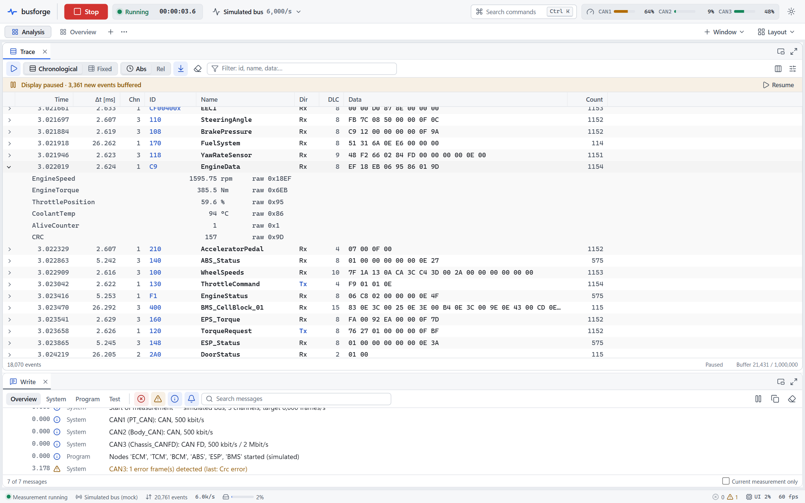Screen dimensions: 805x503
Task: Switch to the Overview workspace tab
Action: 78,32
